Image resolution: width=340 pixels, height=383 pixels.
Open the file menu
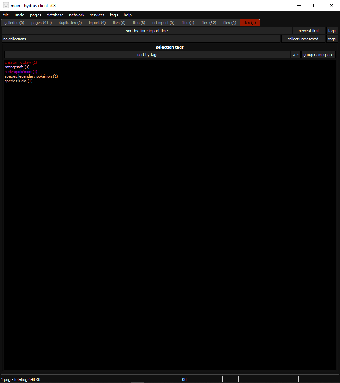[6, 15]
